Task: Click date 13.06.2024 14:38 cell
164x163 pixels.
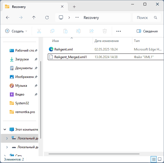Action: click(x=106, y=57)
